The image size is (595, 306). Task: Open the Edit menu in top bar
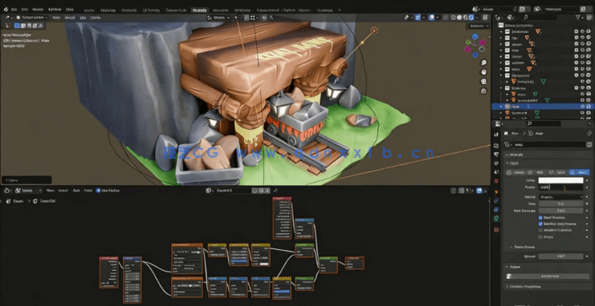25,9
